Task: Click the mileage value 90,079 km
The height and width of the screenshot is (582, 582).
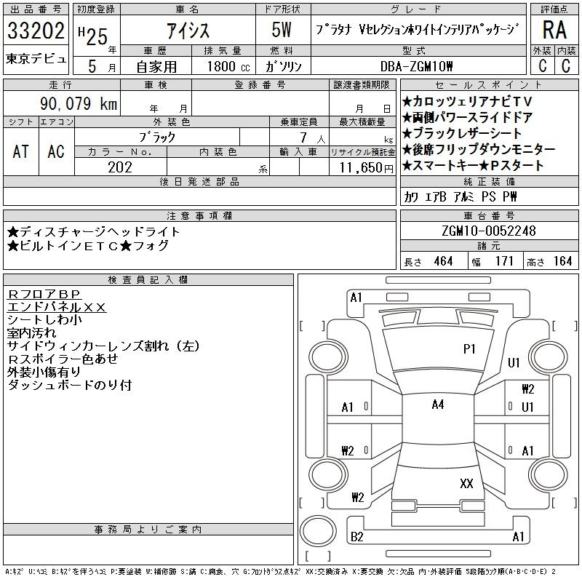Action: 79,103
